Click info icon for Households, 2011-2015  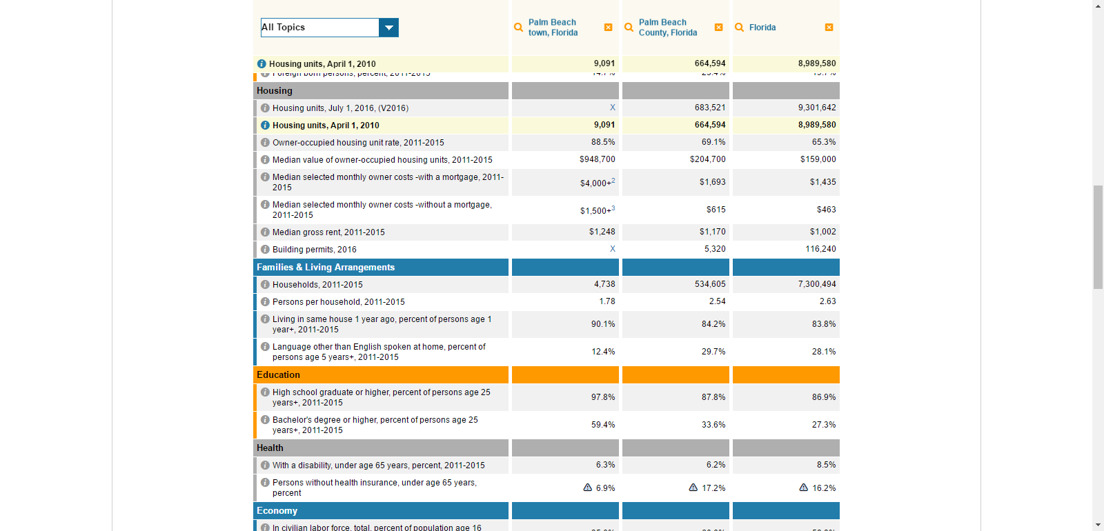click(265, 284)
